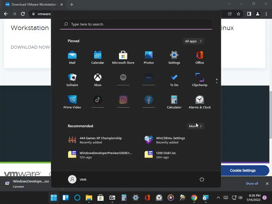Screen dimensions: 272x204
Task: Show hidden system tray icons chevron
Action: (218, 198)
